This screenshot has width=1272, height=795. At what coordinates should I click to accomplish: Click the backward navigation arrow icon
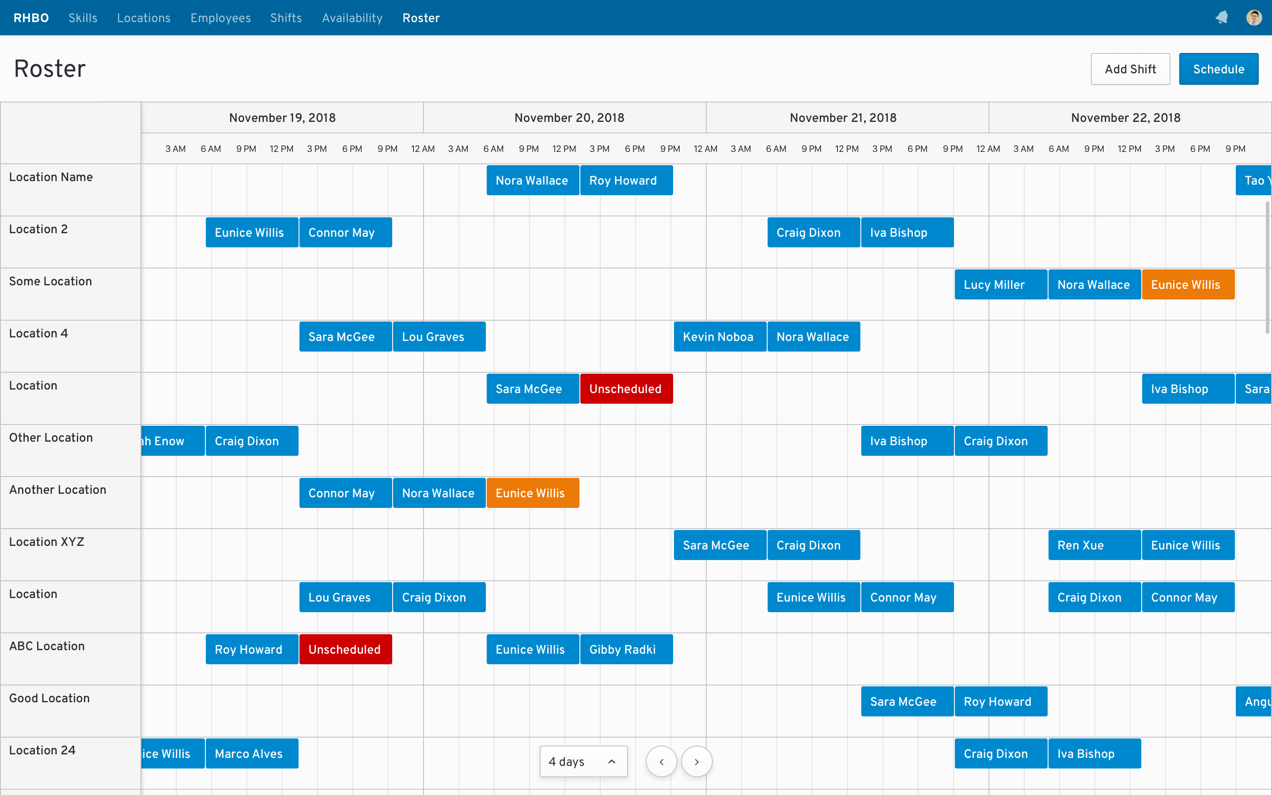point(662,761)
